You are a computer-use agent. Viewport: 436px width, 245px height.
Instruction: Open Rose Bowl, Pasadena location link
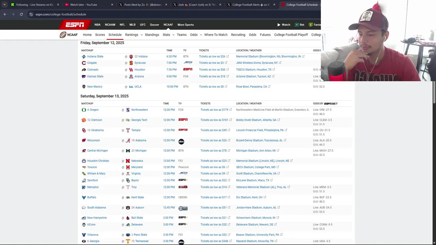tap(251, 87)
